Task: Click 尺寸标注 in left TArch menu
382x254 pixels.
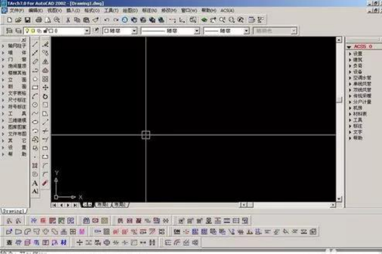Action: click(17, 100)
